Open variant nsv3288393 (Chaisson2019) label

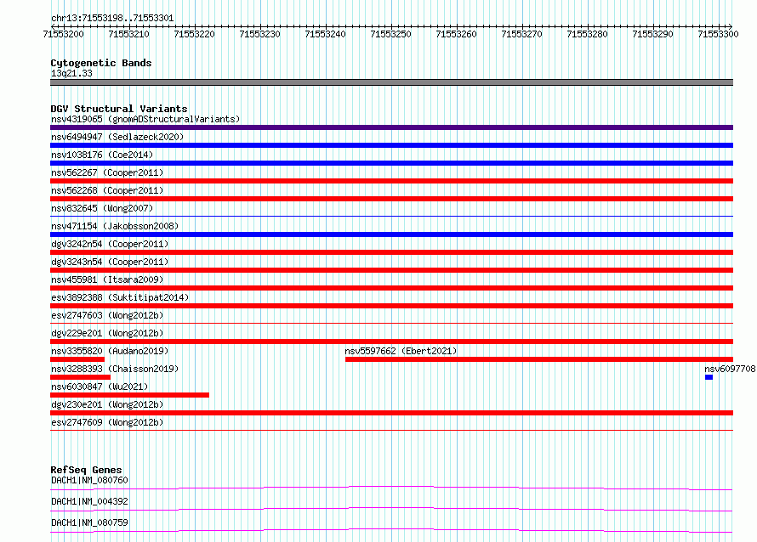click(115, 369)
